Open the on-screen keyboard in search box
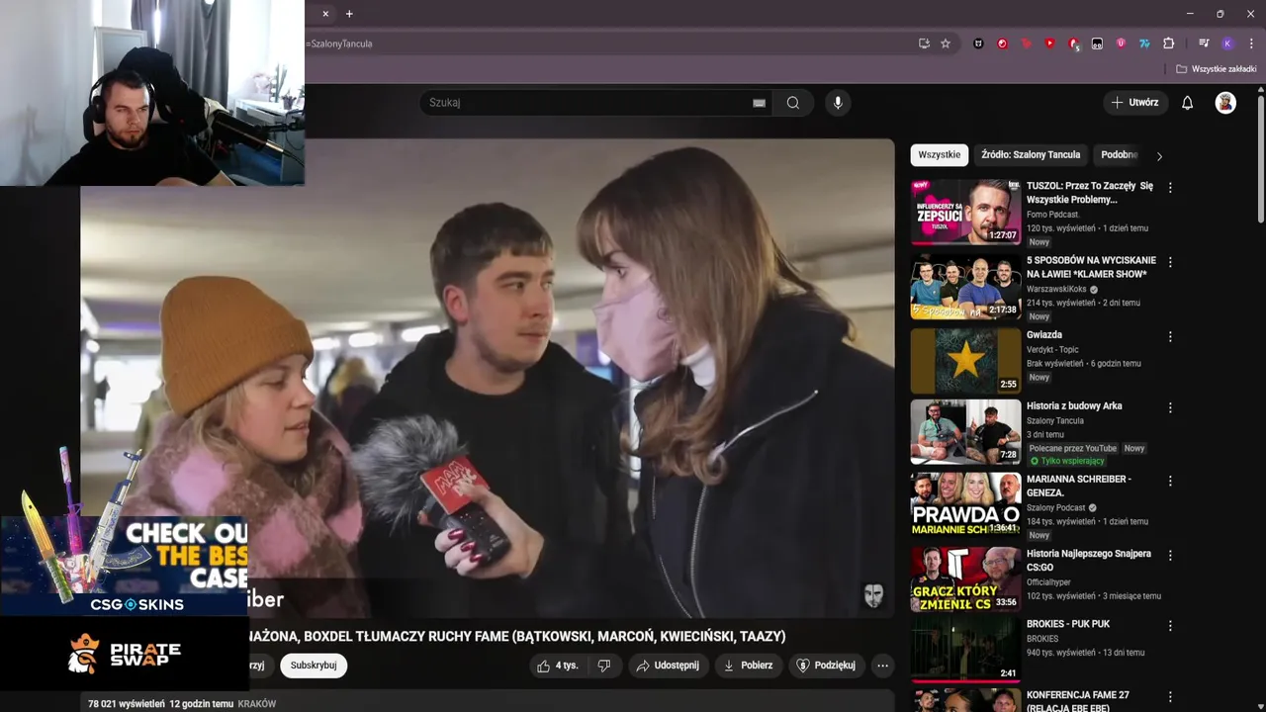Viewport: 1266px width, 712px height. [759, 103]
